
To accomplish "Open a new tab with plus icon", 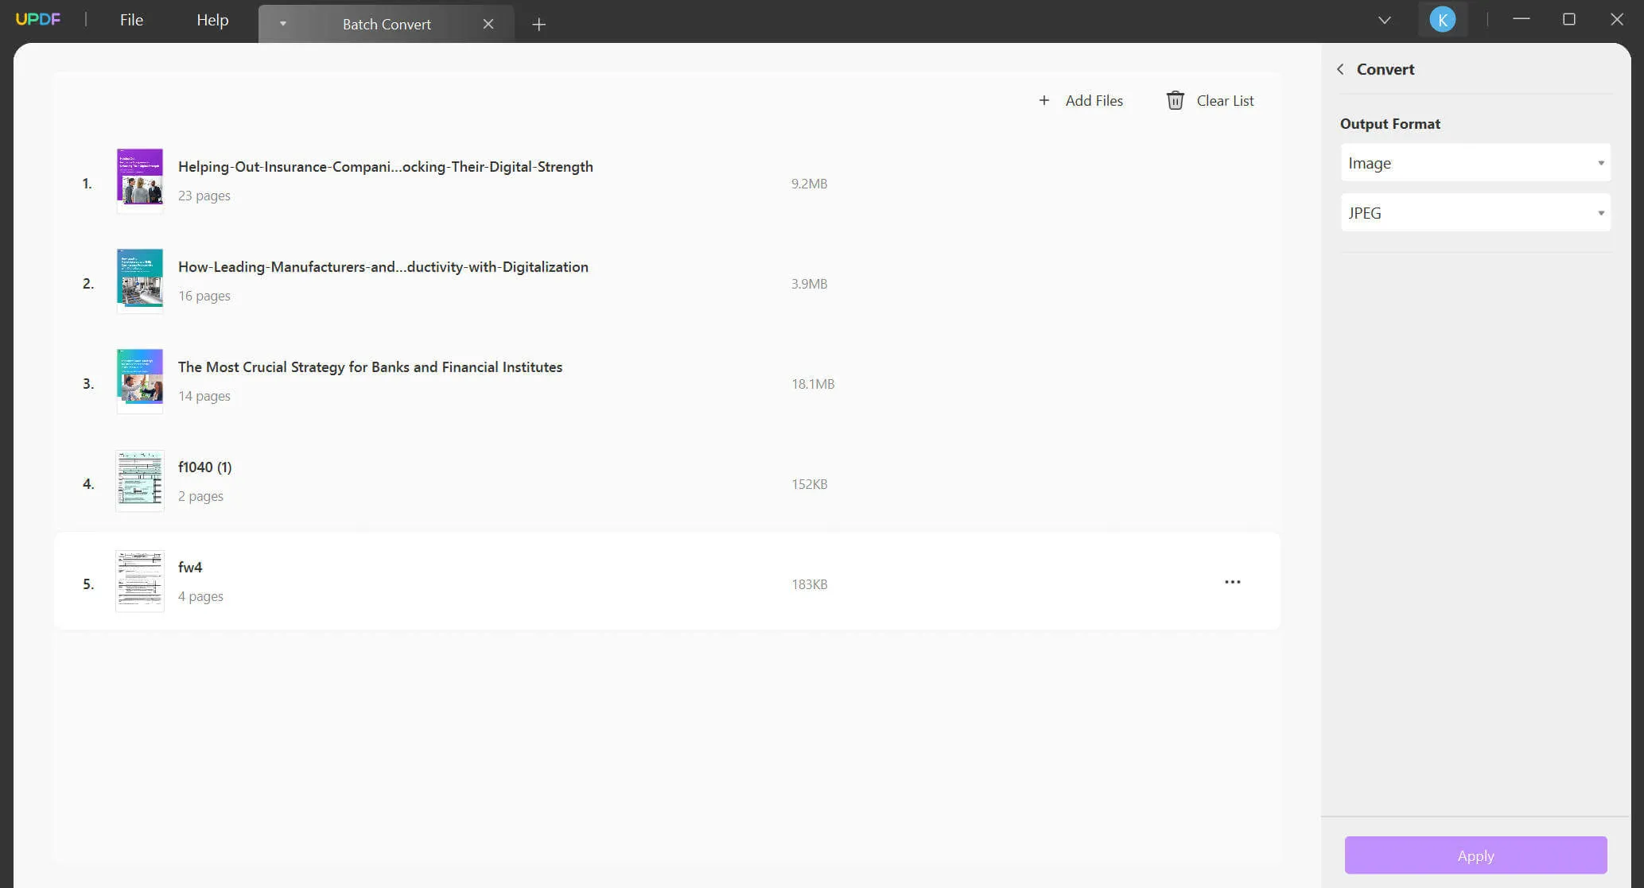I will (x=538, y=25).
